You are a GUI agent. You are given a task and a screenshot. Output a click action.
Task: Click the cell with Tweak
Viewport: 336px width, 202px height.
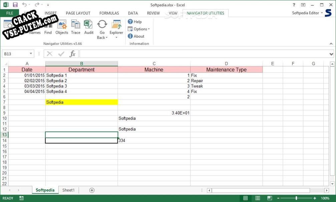(226, 86)
